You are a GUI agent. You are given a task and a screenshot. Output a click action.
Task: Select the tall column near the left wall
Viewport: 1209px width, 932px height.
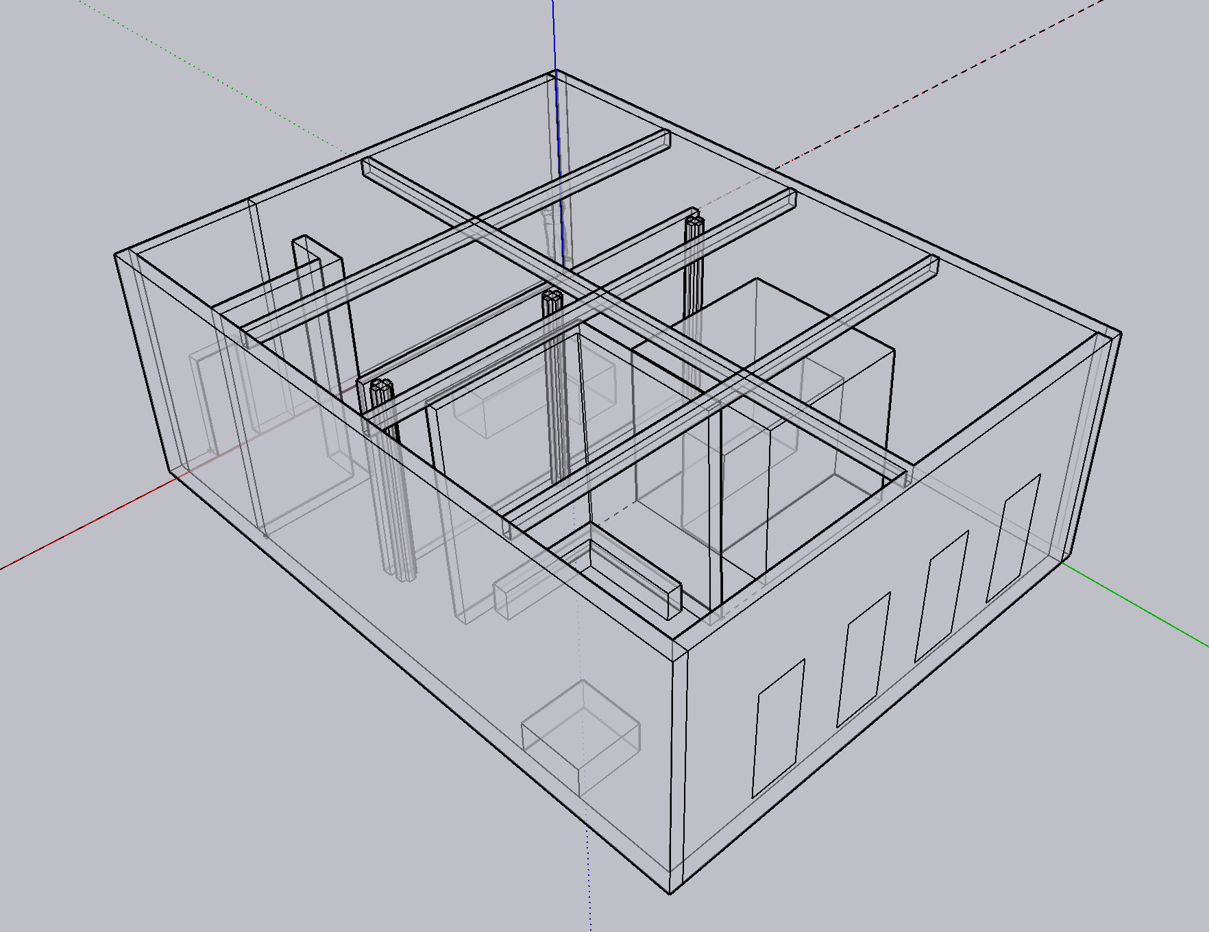[x=394, y=480]
